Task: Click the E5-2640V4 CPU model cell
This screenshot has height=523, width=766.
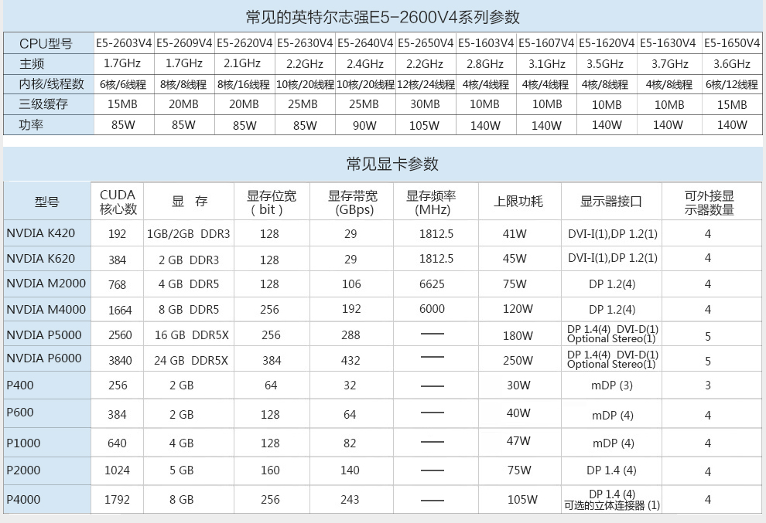Action: click(365, 43)
